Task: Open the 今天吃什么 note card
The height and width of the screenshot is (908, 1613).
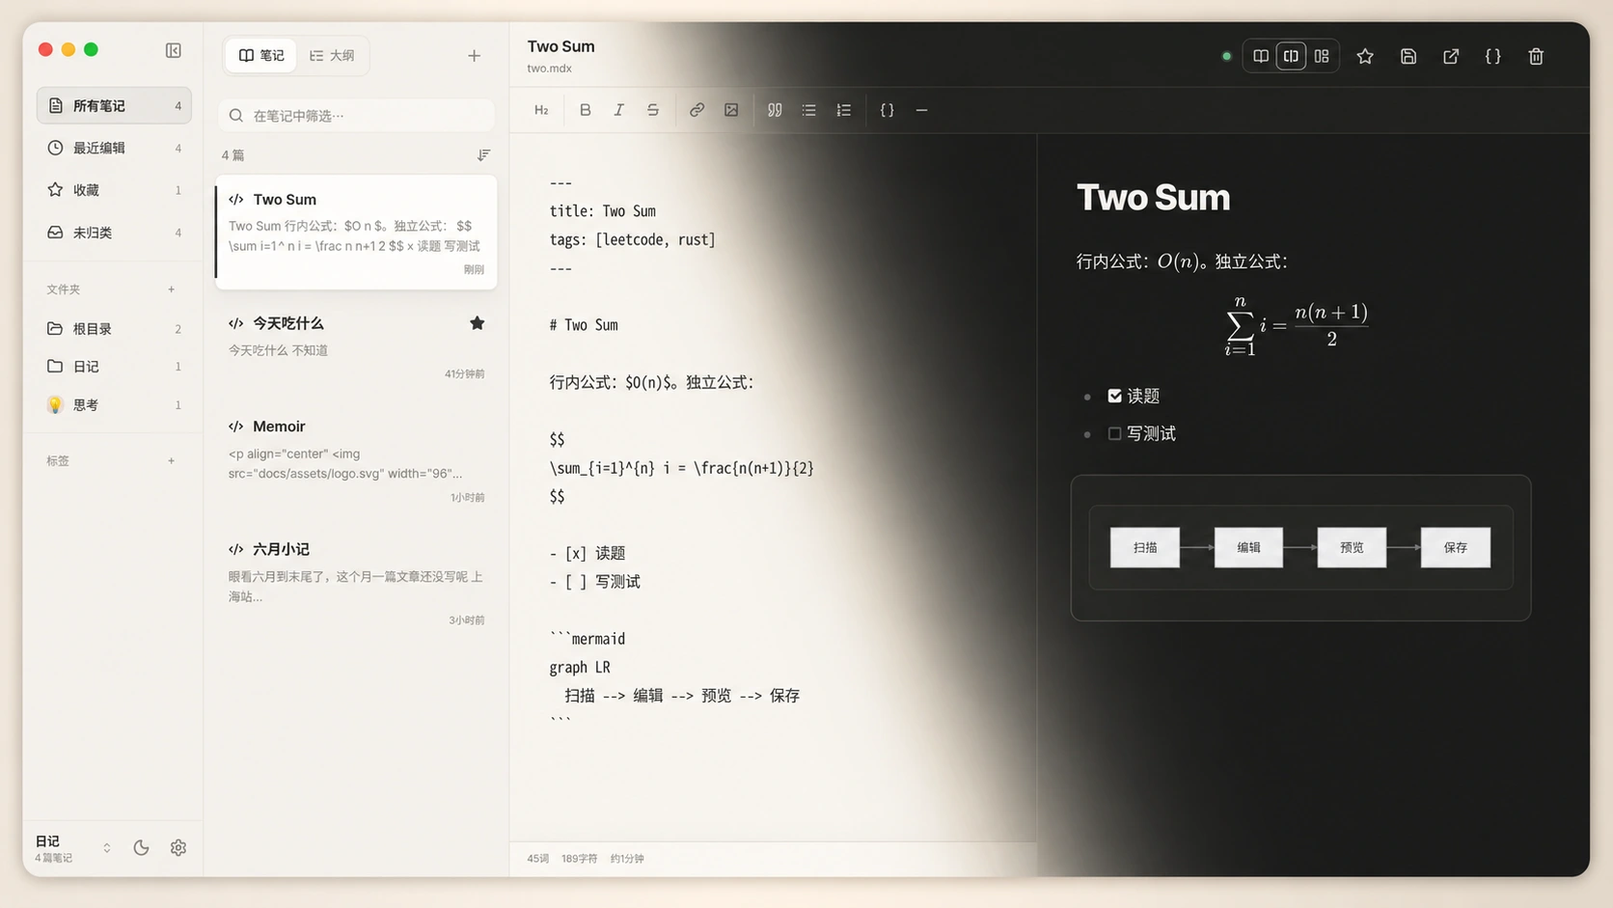Action: tap(356, 345)
